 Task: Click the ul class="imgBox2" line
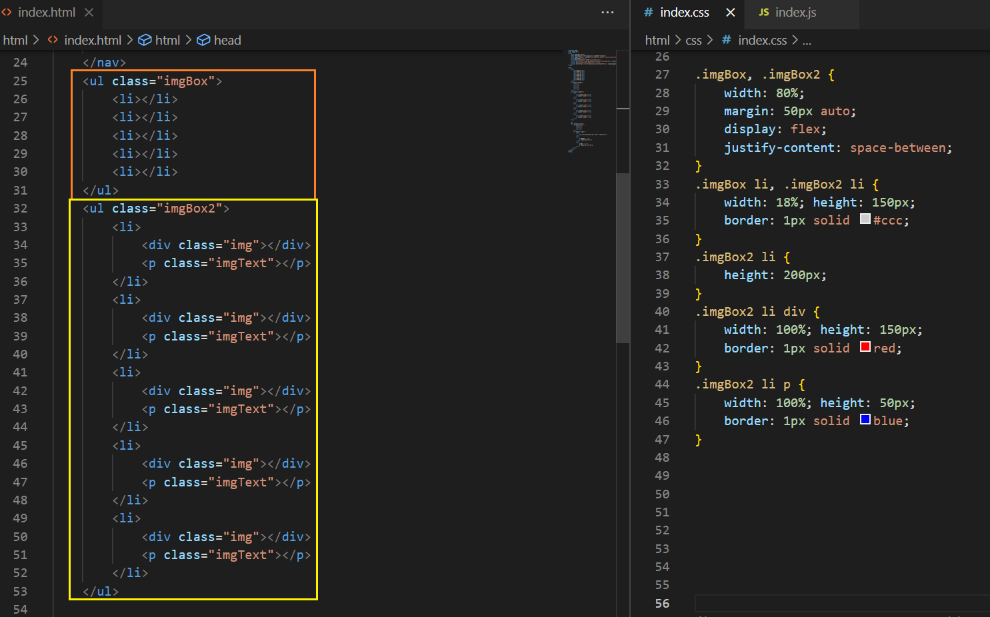pos(156,209)
